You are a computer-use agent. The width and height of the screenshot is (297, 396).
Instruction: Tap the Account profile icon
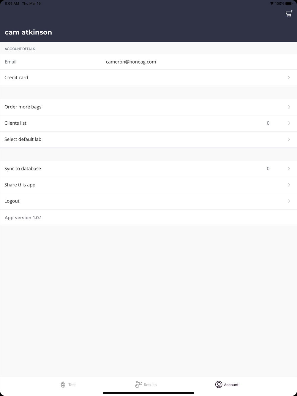(x=219, y=384)
